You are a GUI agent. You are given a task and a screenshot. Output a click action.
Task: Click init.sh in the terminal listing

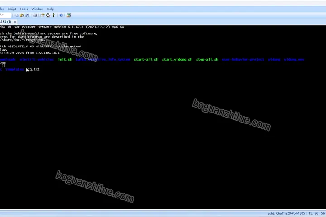65,59
